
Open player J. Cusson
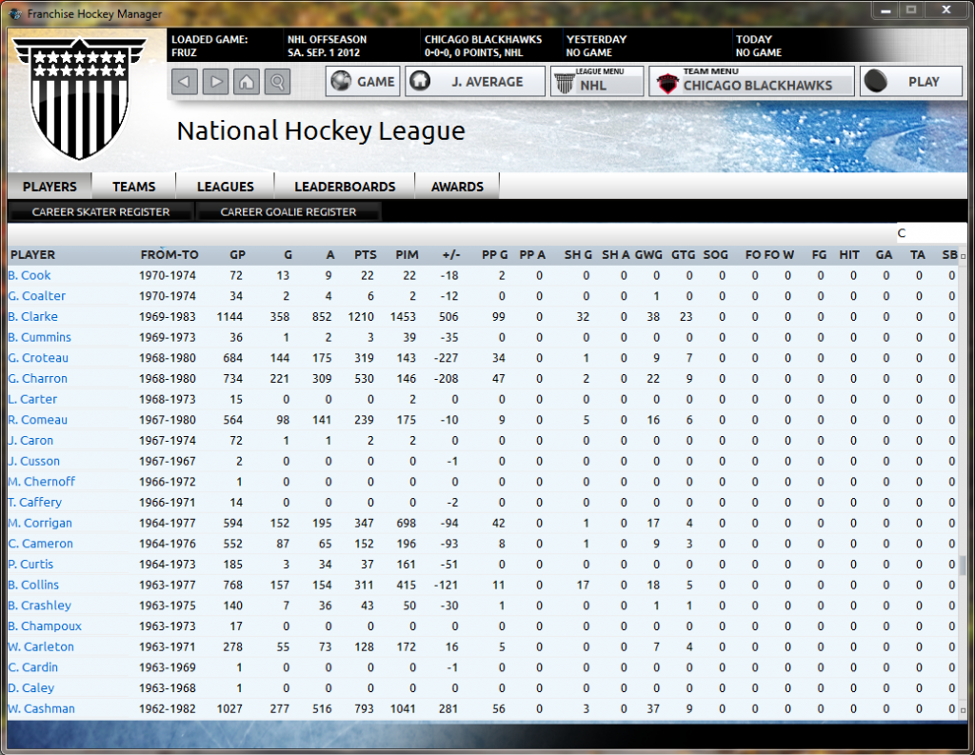[x=34, y=461]
